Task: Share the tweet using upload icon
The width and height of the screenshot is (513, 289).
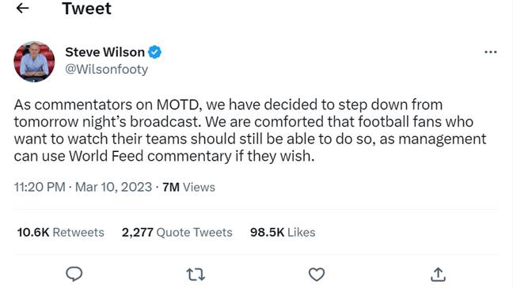Action: [438, 274]
